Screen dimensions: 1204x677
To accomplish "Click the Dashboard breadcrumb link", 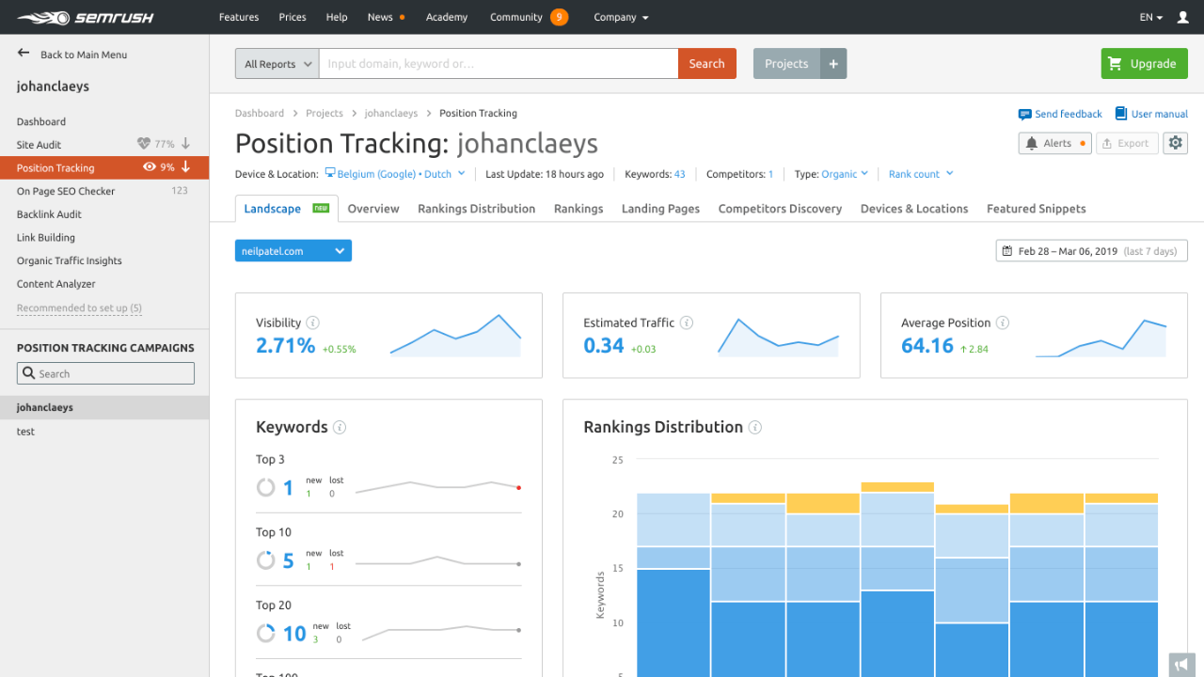I will [260, 114].
